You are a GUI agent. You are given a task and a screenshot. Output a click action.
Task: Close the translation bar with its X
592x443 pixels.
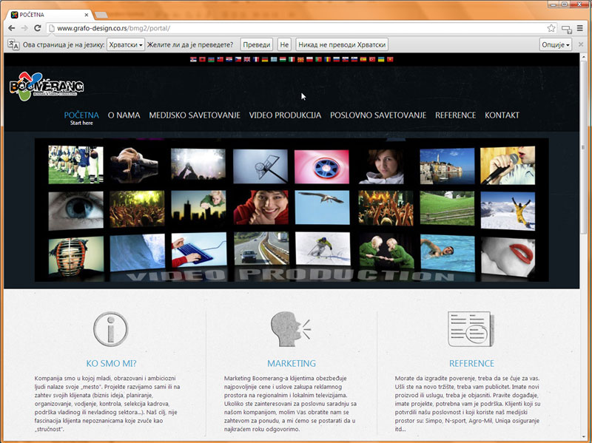581,45
